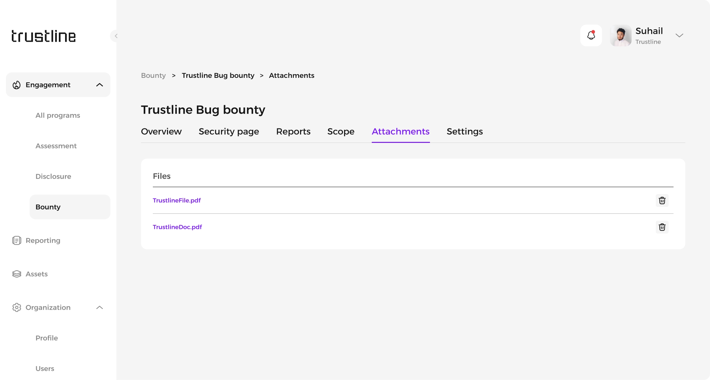Open the TrustlineFile.pdf link
Image resolution: width=710 pixels, height=380 pixels.
pyautogui.click(x=177, y=200)
